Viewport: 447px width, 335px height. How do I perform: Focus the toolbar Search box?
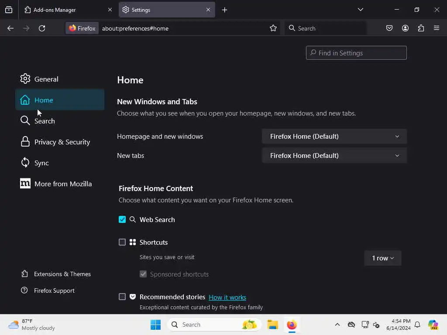(326, 28)
